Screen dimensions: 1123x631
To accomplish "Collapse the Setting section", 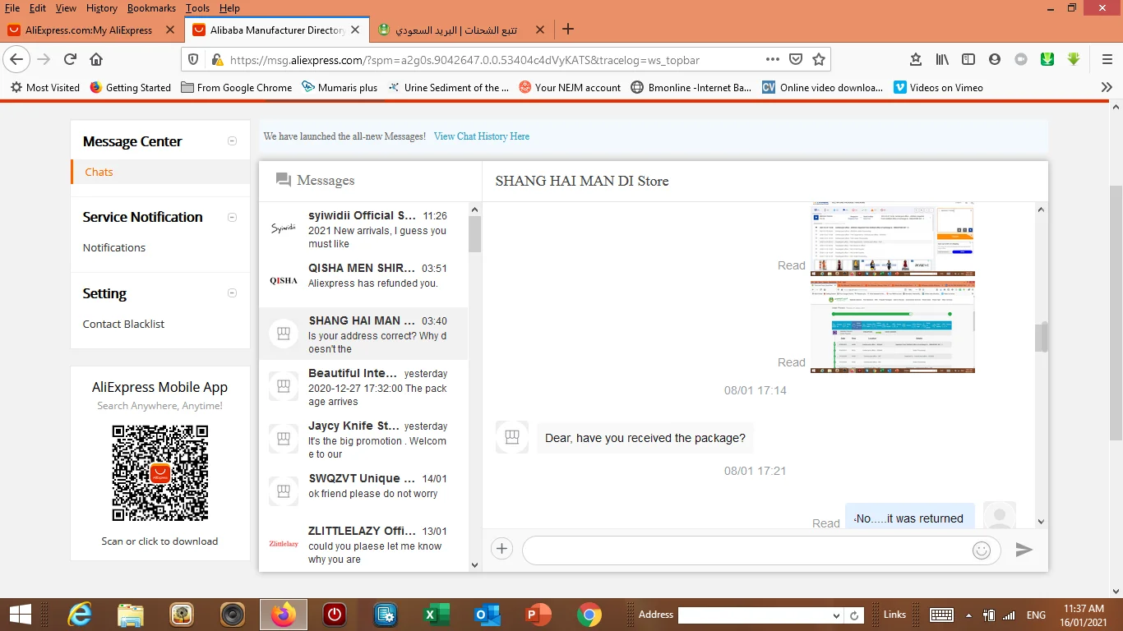I will click(x=232, y=293).
